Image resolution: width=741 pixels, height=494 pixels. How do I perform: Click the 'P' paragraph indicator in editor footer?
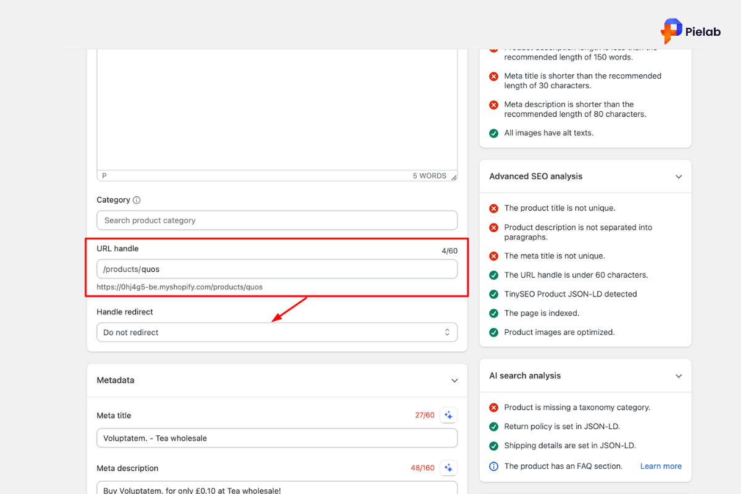[104, 176]
